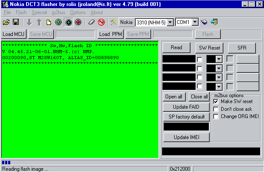Click the SP factory default button
This screenshot has width=264, height=172.
[x=186, y=117]
